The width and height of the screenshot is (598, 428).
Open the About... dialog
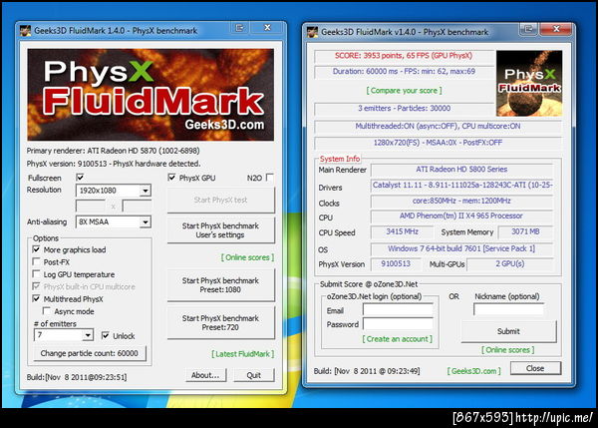[x=205, y=375]
